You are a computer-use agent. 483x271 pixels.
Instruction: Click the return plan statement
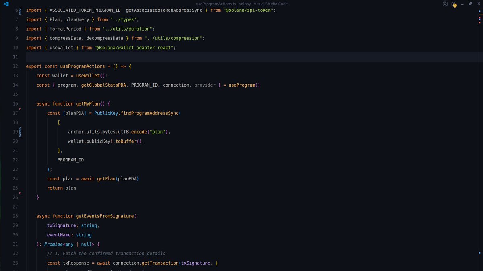click(x=62, y=188)
